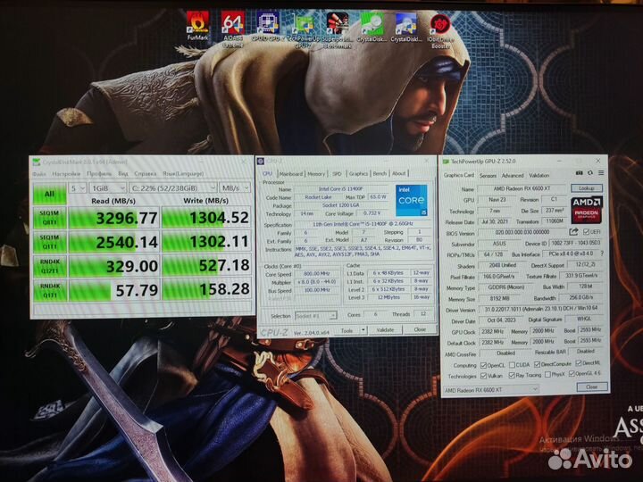Run the SEQ1M Q1T1 test
This screenshot has height=482, width=643.
coord(50,242)
